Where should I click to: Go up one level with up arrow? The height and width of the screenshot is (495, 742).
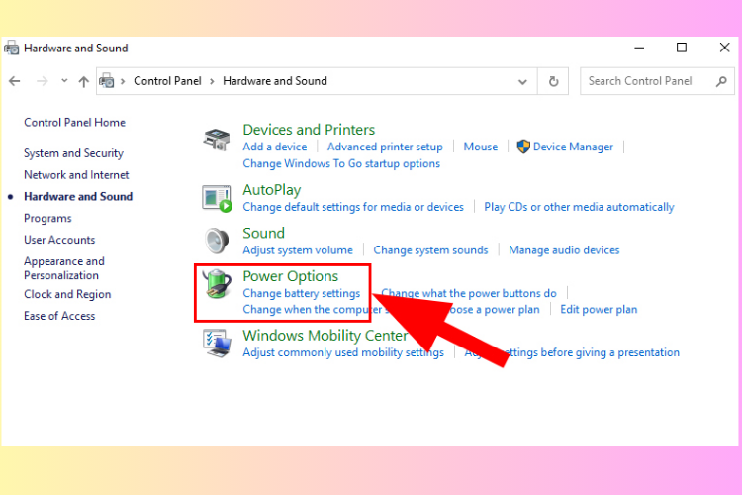click(84, 81)
